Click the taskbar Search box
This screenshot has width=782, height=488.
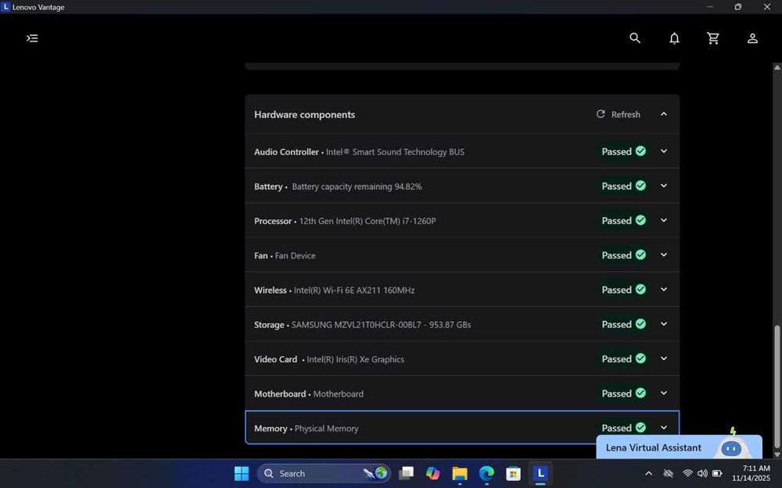click(x=325, y=473)
